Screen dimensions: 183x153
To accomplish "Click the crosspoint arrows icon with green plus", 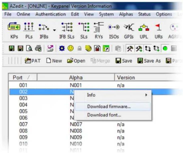I will click(x=156, y=48).
